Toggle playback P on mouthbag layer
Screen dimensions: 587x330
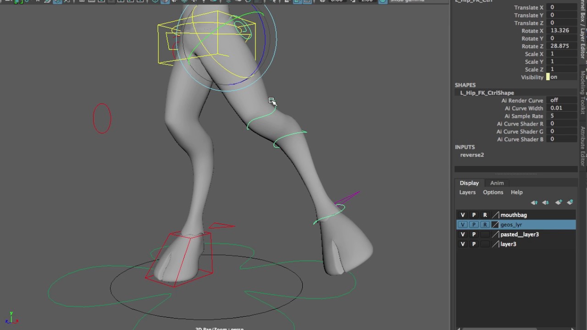point(474,215)
